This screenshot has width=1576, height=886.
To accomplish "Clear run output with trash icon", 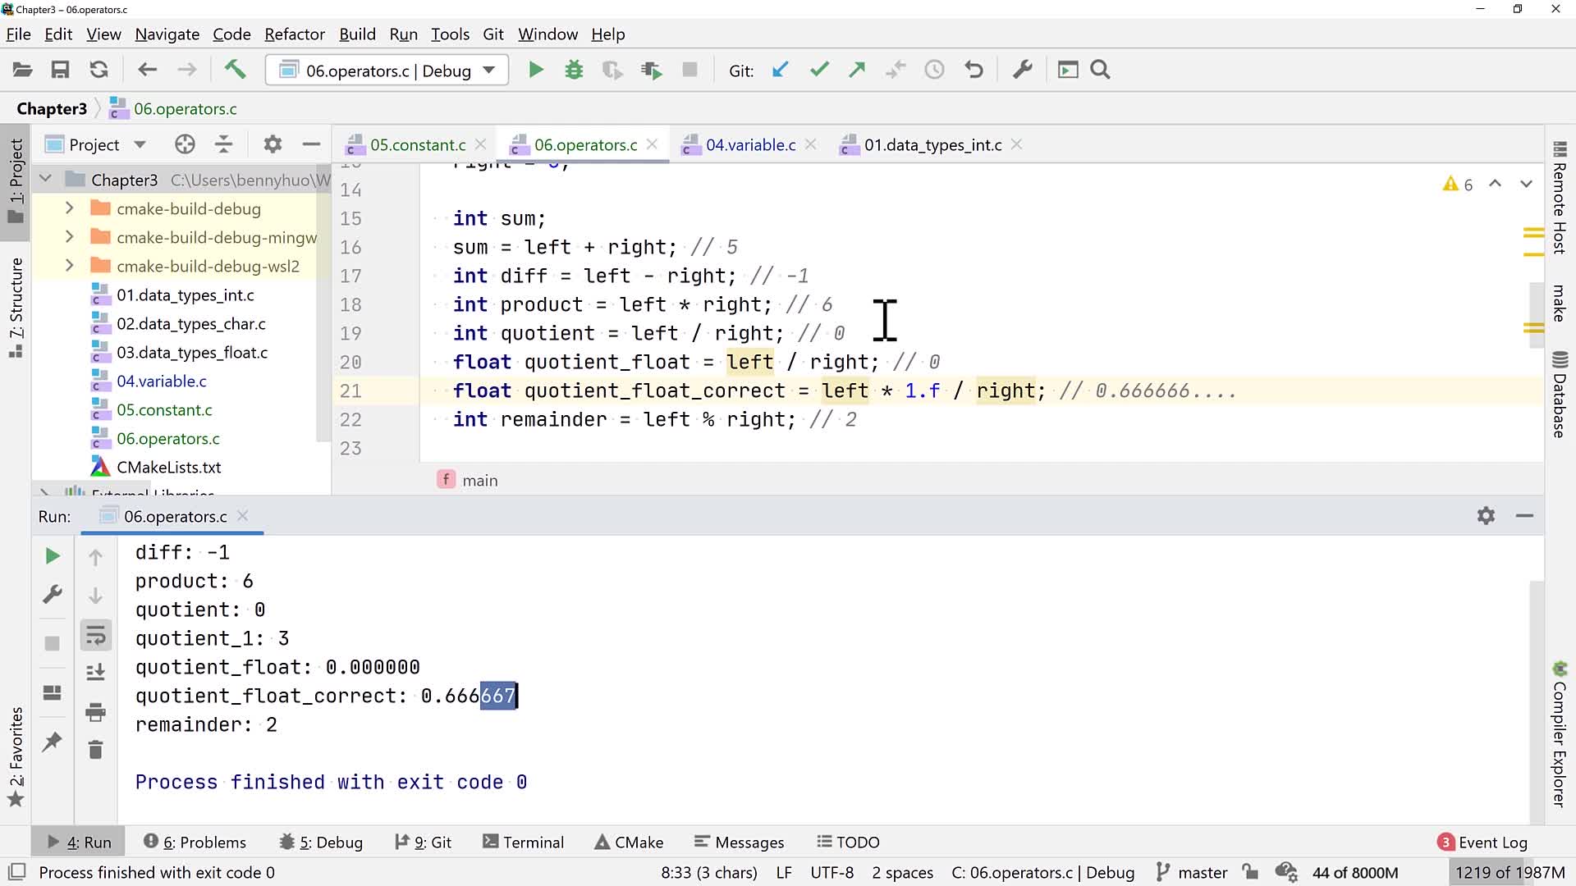I will pos(95,750).
